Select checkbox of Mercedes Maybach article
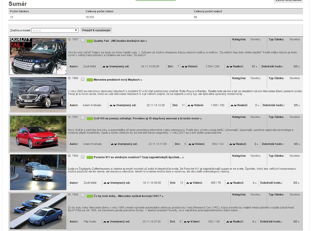 (x=83, y=79)
